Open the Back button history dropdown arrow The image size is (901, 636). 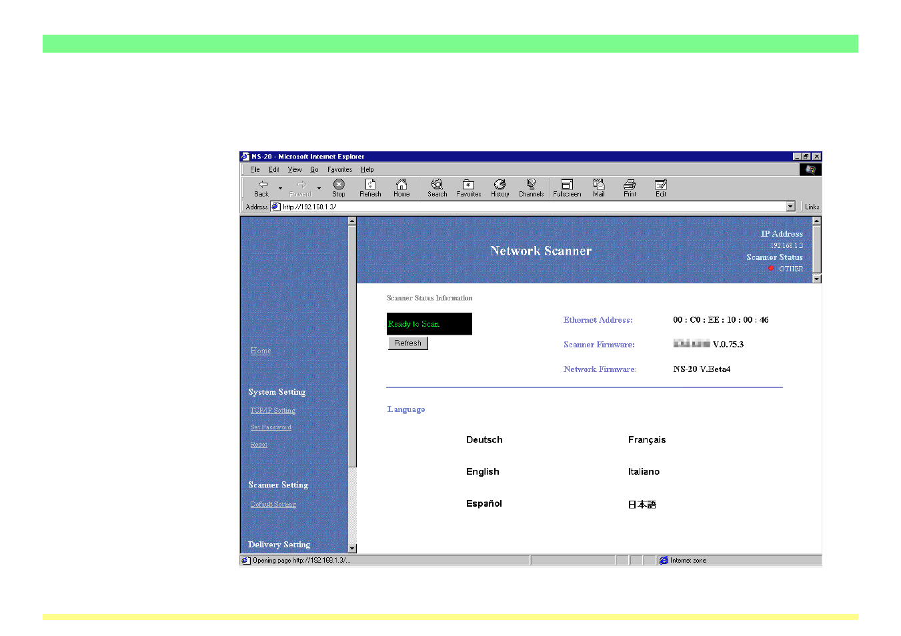tap(280, 189)
